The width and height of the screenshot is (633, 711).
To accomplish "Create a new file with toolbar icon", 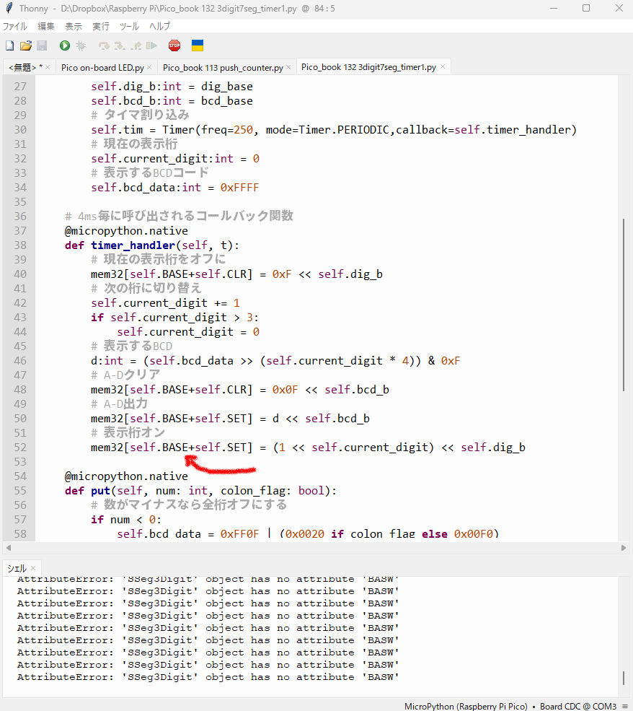I will (x=9, y=45).
